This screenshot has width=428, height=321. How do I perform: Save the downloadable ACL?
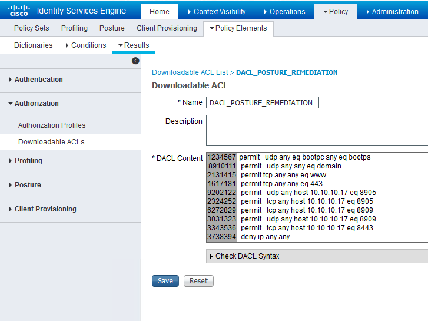coord(165,281)
